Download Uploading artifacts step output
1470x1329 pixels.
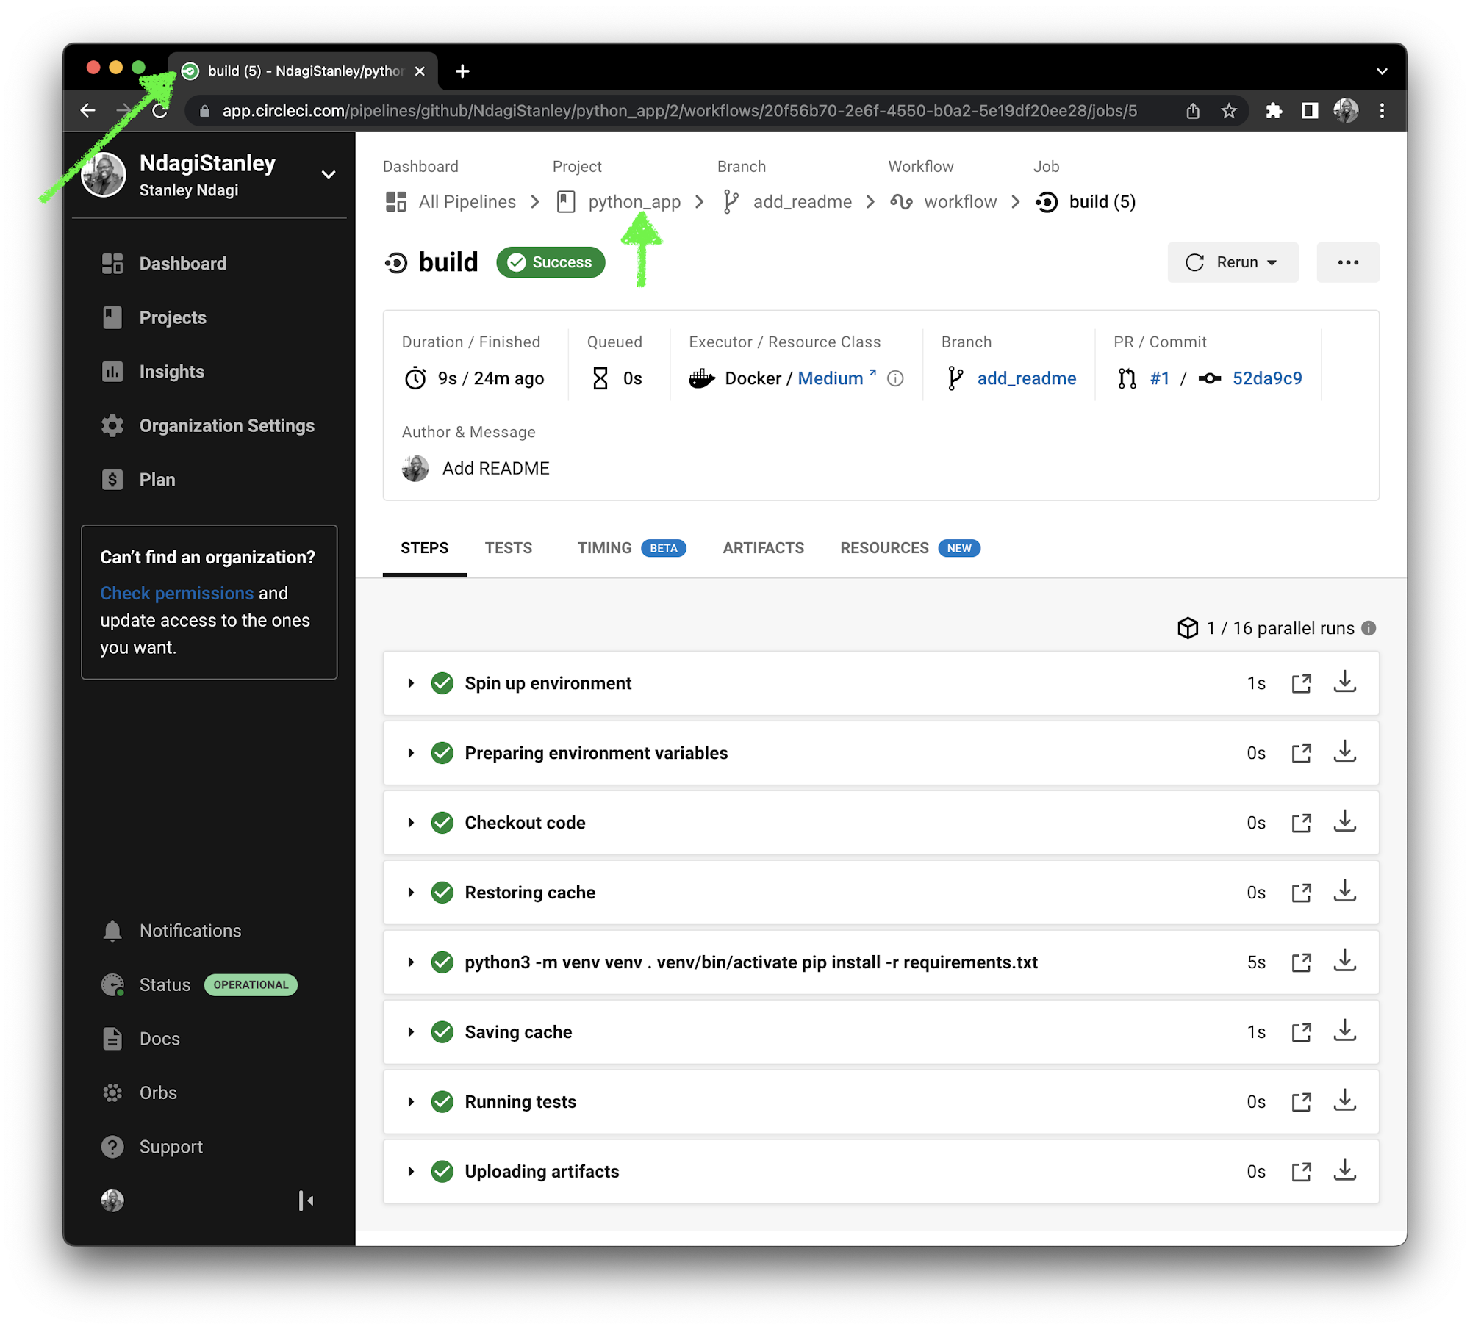(1344, 1170)
